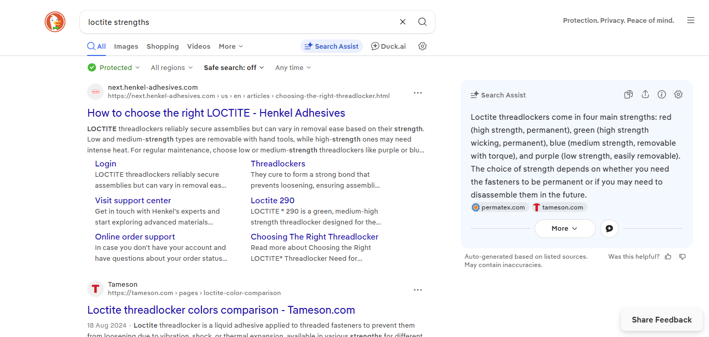This screenshot has height=337, width=709.
Task: Switch to the Shopping tab
Action: point(162,46)
